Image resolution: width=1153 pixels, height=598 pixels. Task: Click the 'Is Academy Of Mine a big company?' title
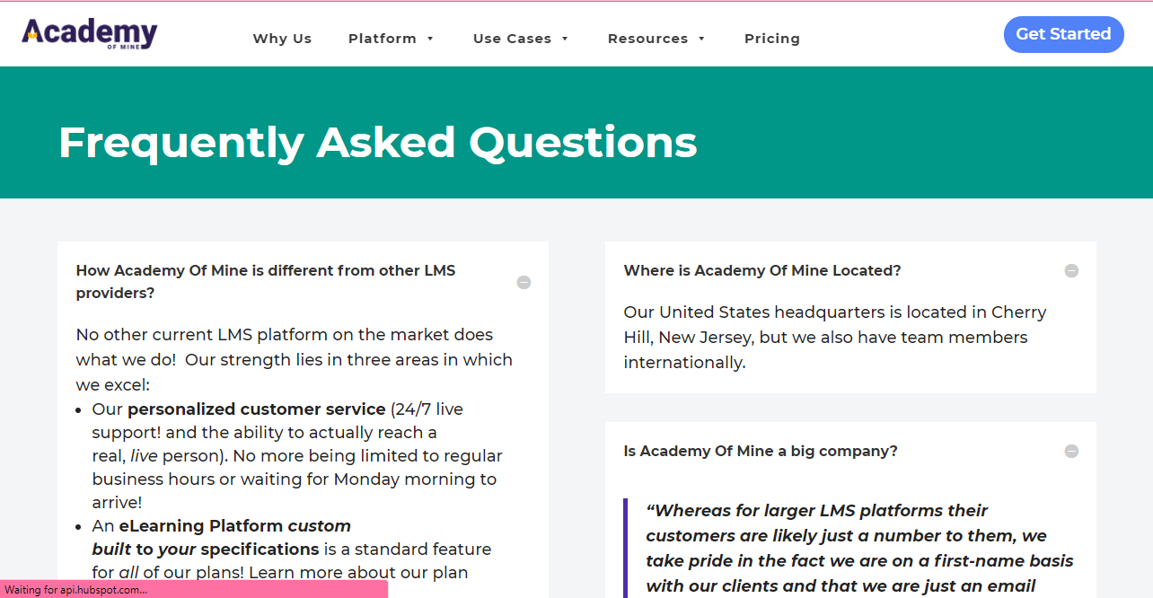coord(761,451)
